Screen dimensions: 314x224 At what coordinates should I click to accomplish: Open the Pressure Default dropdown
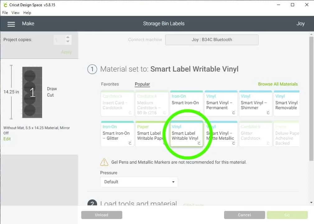pyautogui.click(x=139, y=182)
